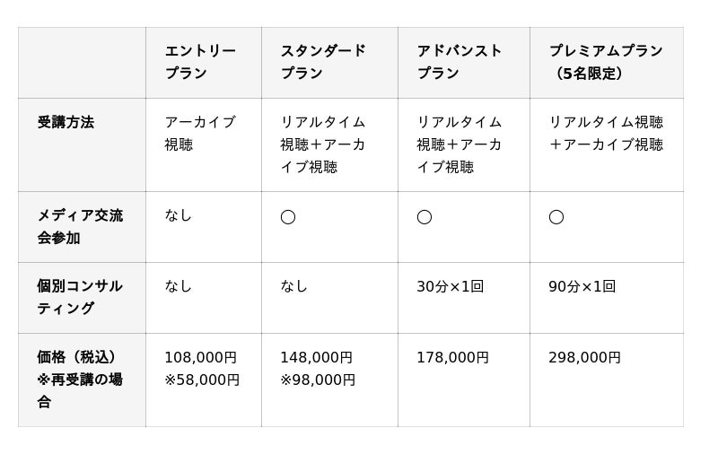Image resolution: width=718 pixels, height=454 pixels.
Task: Click the circle mark under プレミアムプラン
Action: (556, 217)
